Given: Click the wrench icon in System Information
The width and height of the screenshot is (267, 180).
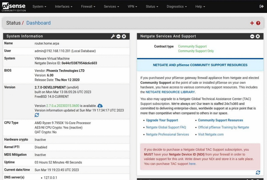Looking at the screenshot, I should [x=113, y=36].
